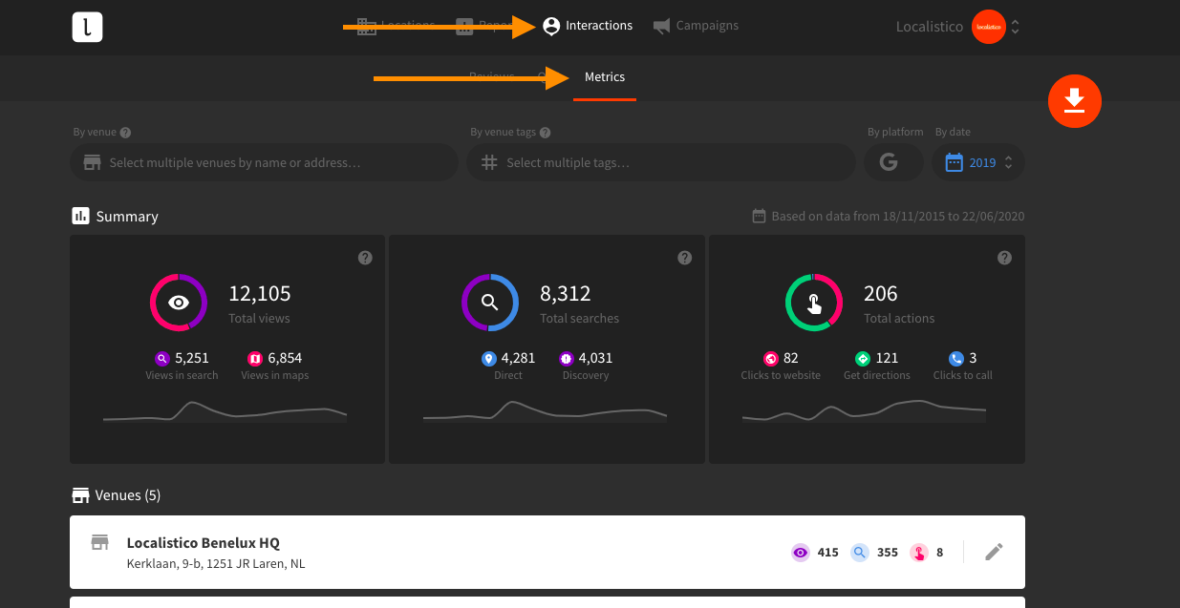Click the Kerklaan address text
Viewport: 1180px width, 608px height.
point(216,564)
